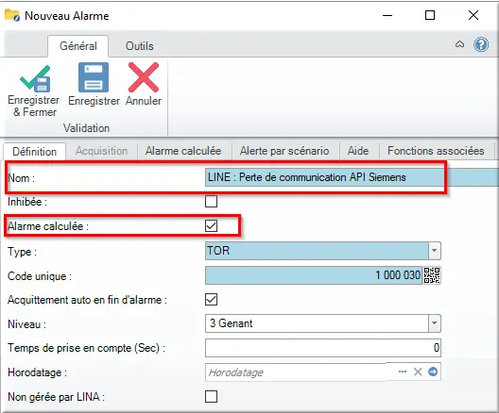
Task: Clear Horodatage with the X icon
Action: click(418, 372)
